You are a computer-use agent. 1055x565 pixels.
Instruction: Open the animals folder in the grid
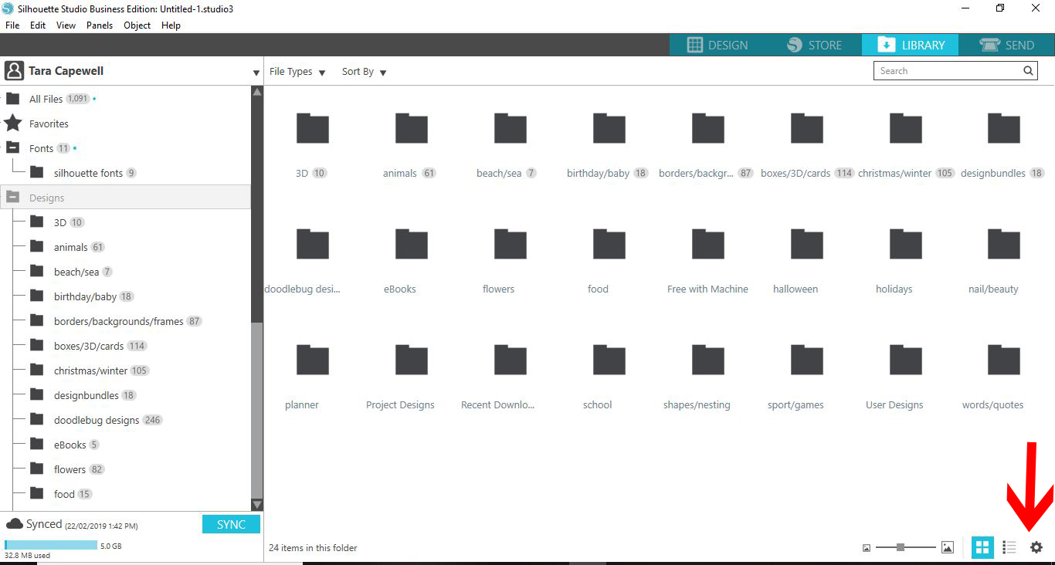(412, 128)
